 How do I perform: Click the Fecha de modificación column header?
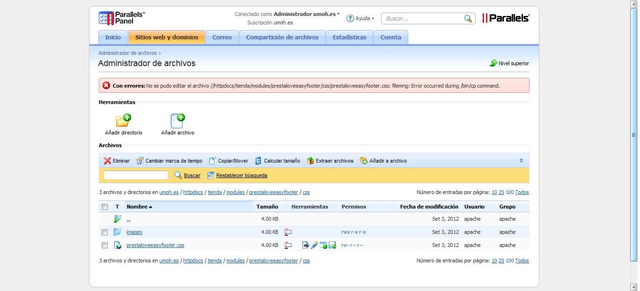(x=429, y=207)
